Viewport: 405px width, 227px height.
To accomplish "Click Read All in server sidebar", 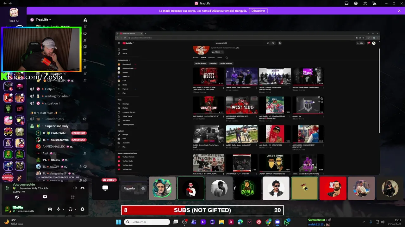I will (x=14, y=21).
